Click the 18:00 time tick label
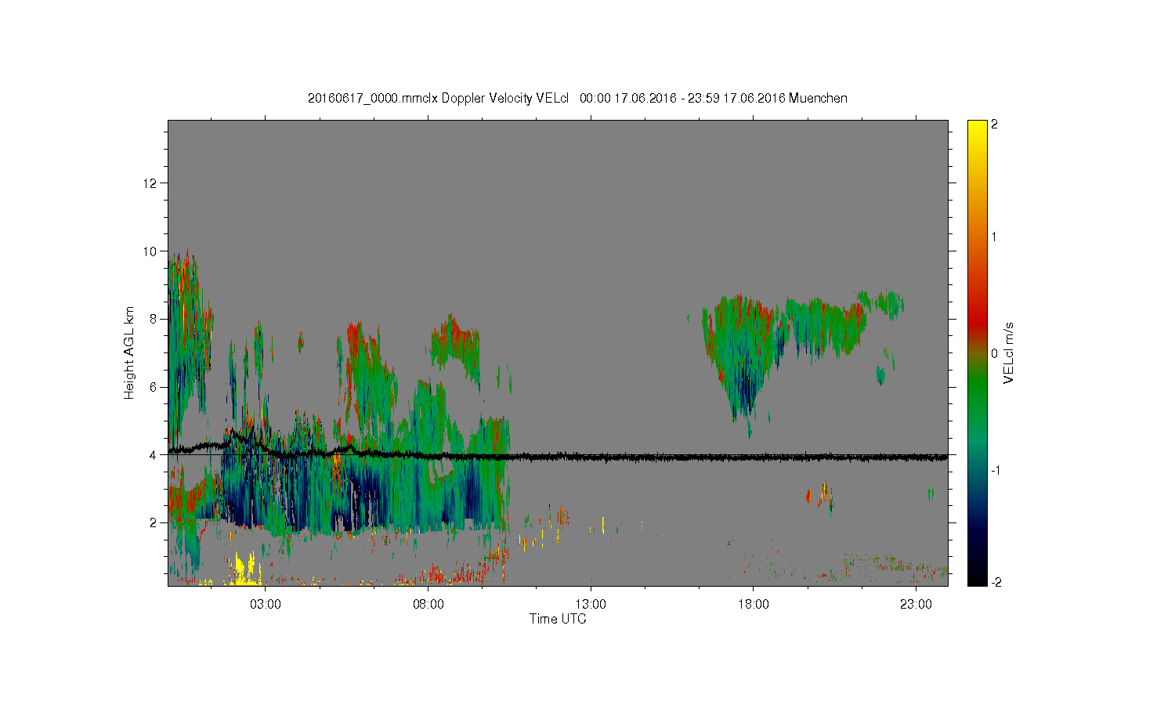This screenshot has height=705, width=1175. click(753, 605)
